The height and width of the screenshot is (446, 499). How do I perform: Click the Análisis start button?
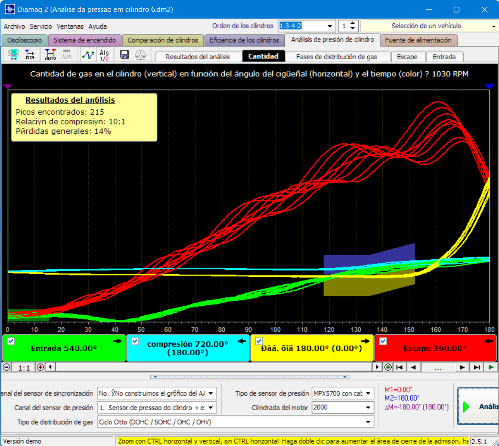click(x=478, y=406)
